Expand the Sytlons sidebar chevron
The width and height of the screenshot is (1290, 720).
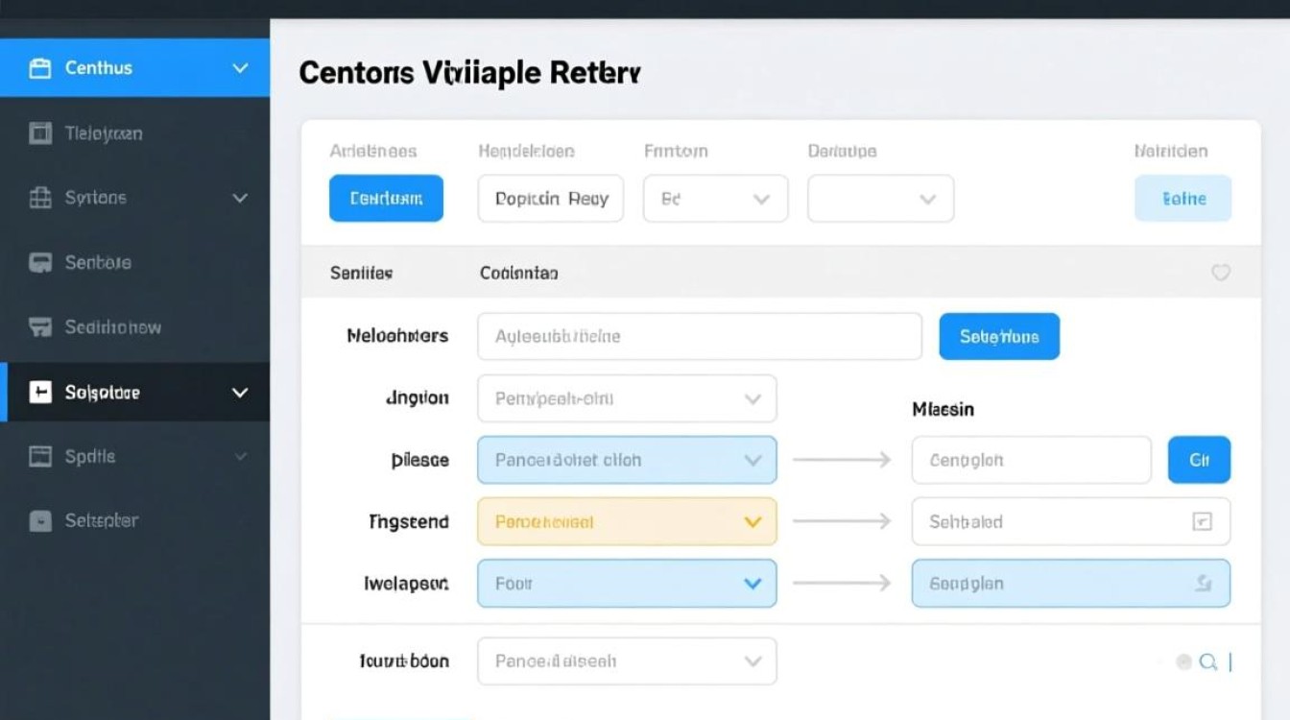click(240, 198)
